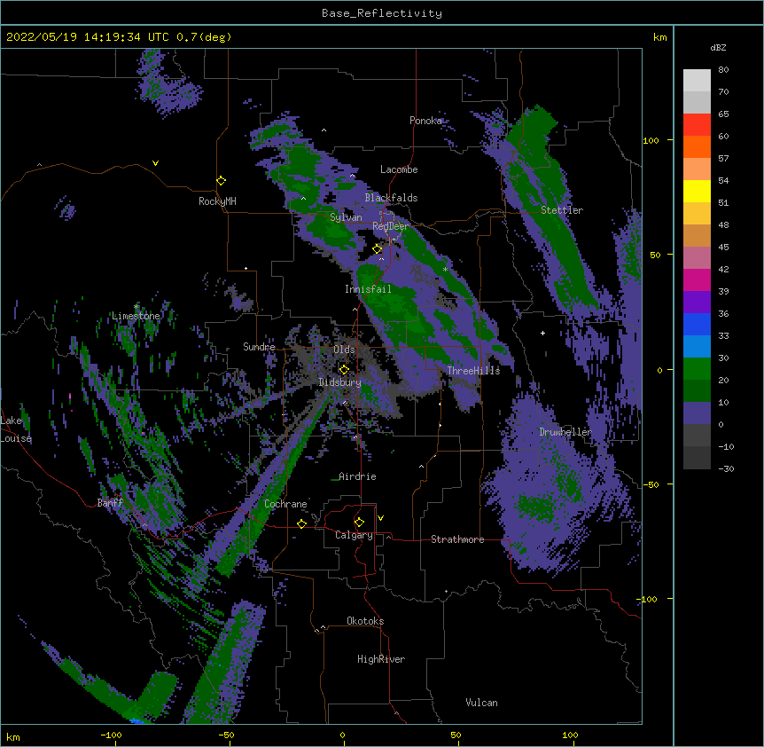Click the Cochrane town label
The width and height of the screenshot is (764, 747).
pyautogui.click(x=285, y=504)
